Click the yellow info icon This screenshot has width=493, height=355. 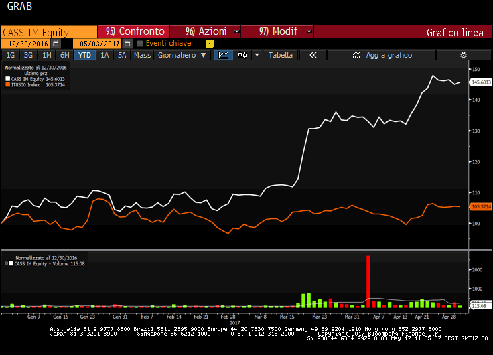point(210,44)
